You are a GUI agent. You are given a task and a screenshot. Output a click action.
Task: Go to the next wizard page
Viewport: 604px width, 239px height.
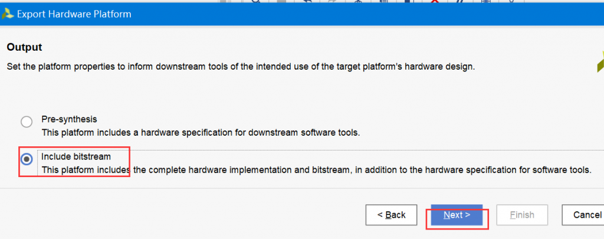(457, 215)
